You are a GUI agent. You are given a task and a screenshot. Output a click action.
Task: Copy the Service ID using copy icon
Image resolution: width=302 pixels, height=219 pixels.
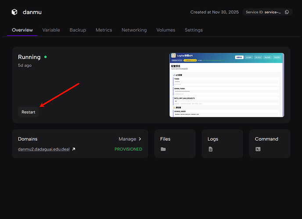pyautogui.click(x=287, y=12)
